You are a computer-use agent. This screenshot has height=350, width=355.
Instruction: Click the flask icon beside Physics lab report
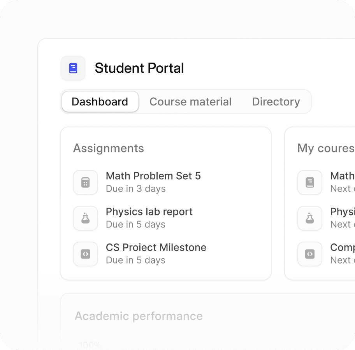coord(86,218)
